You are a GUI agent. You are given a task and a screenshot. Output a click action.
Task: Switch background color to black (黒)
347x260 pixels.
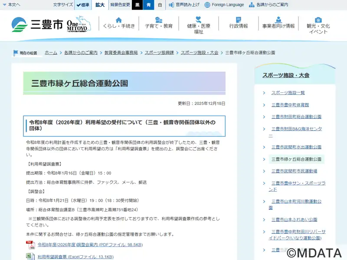[137, 5]
